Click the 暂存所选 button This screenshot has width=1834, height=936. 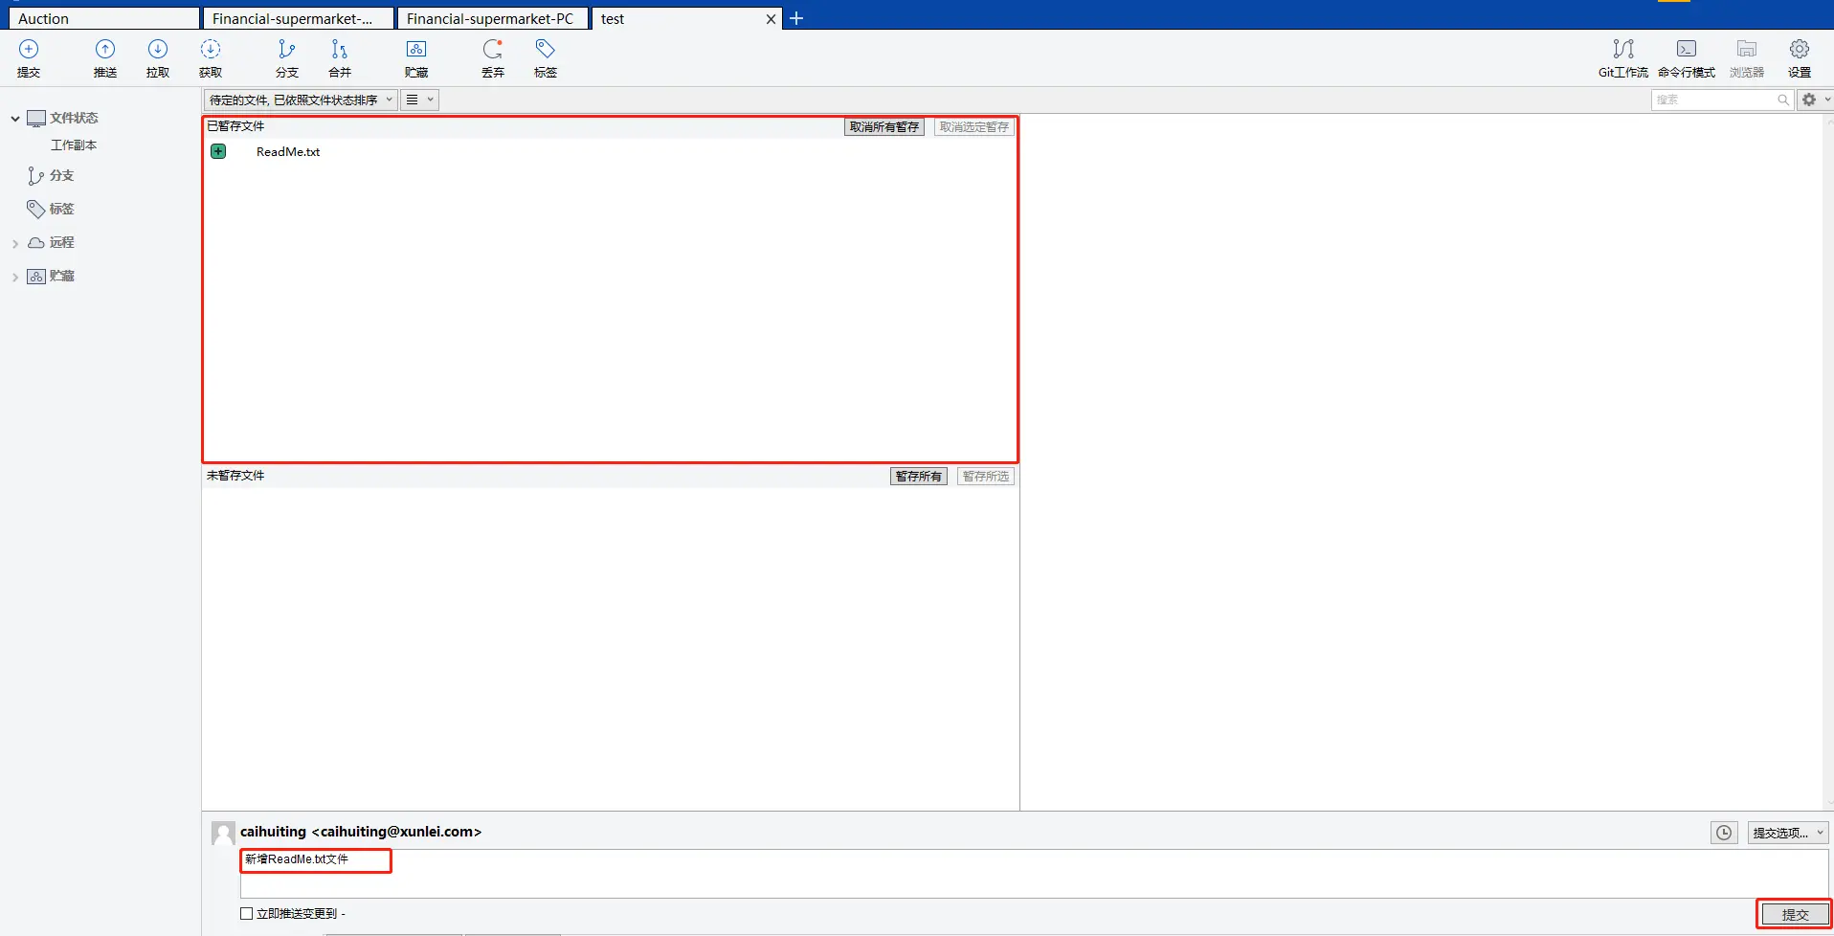(x=986, y=476)
